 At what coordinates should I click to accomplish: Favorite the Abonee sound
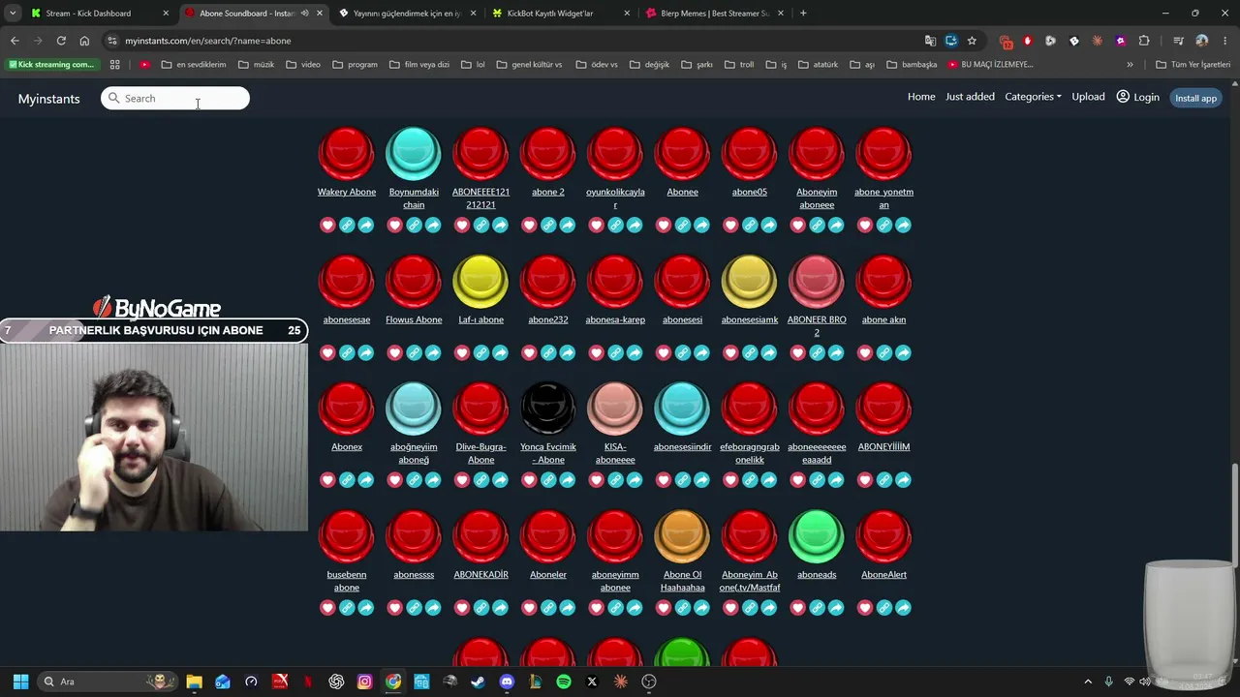tap(664, 226)
